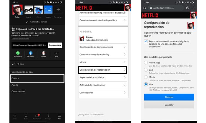Select the Baja data usage radio
Screen dimensions: 206x123
coord(146,70)
